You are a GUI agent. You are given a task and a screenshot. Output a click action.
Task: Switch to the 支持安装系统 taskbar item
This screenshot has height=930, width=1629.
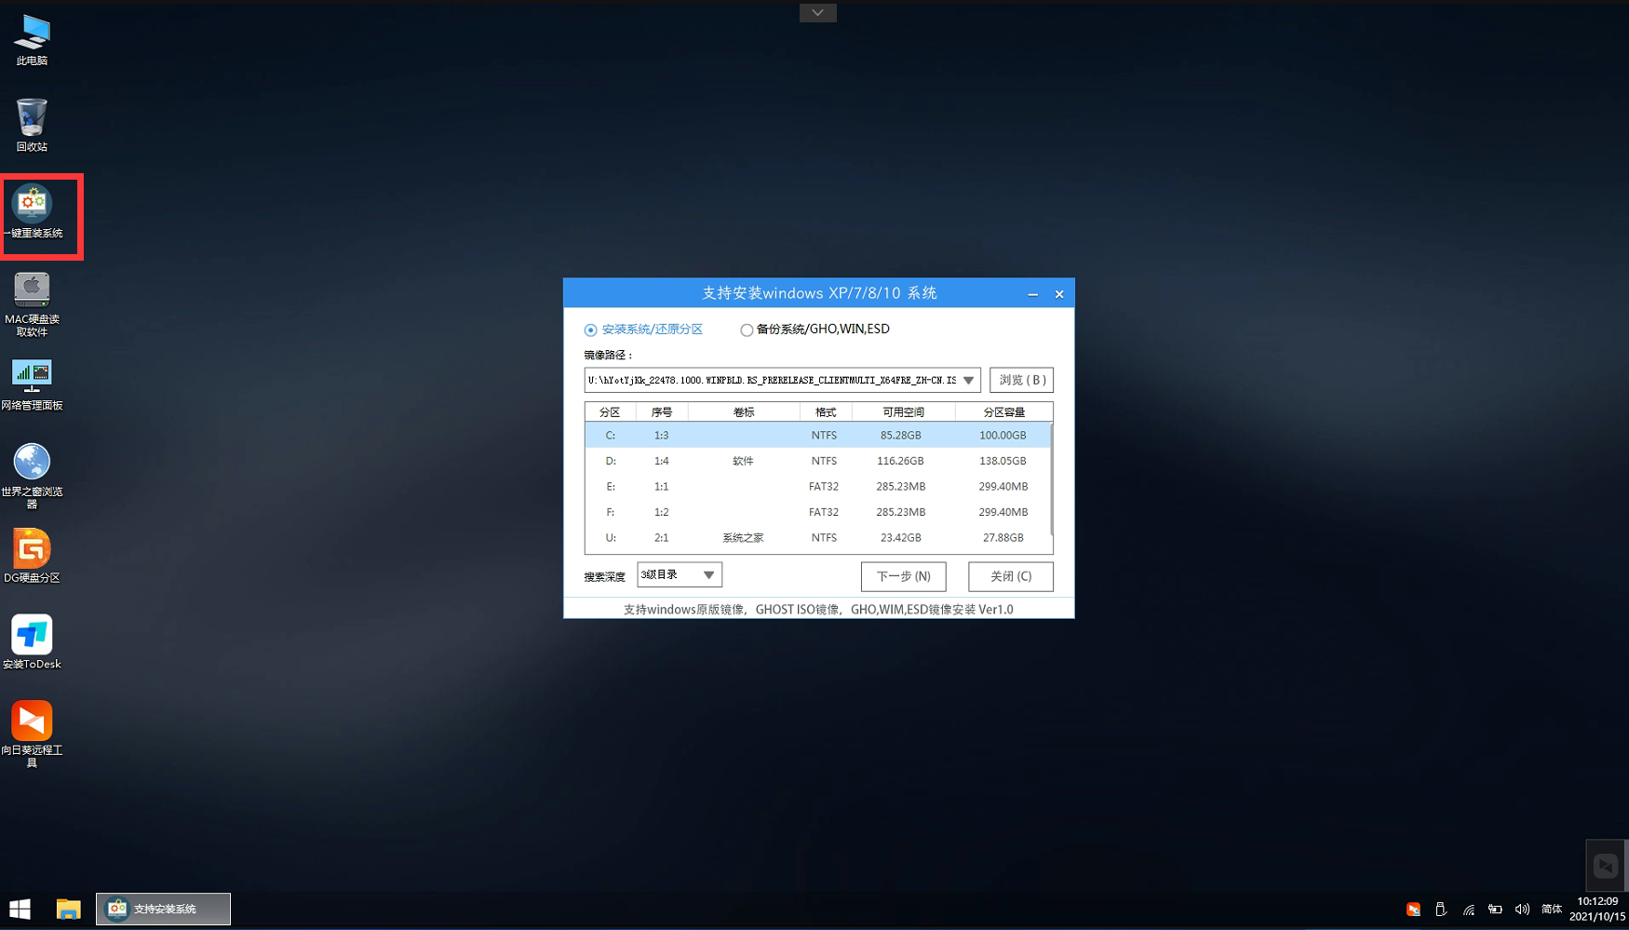pos(163,909)
